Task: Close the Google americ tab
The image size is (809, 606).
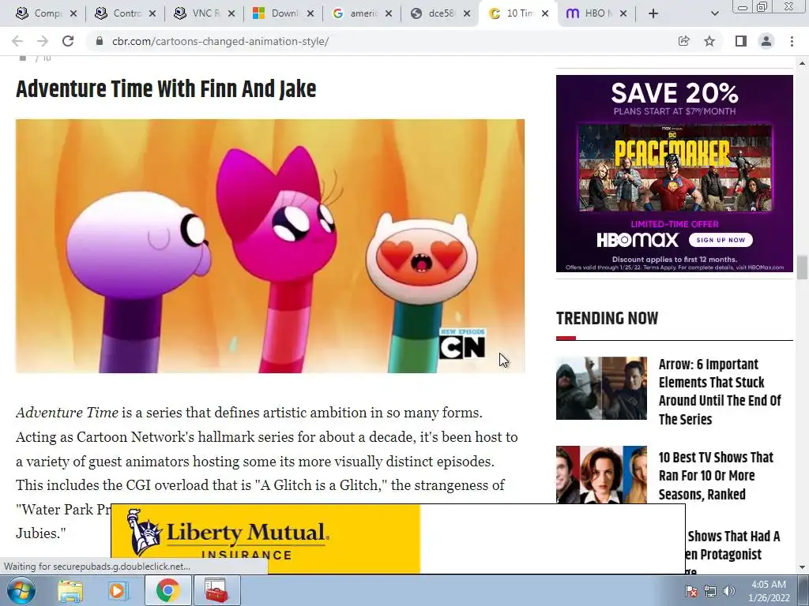Action: pyautogui.click(x=389, y=14)
